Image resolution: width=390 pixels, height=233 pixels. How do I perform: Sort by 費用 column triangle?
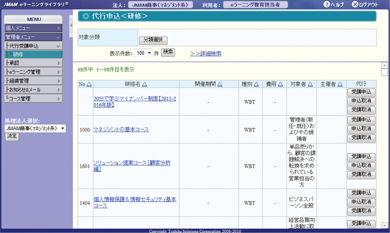[x=280, y=84]
